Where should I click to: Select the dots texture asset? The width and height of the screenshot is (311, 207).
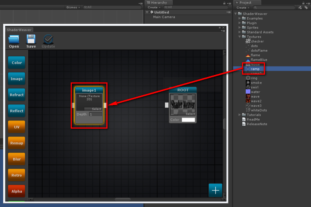252,46
